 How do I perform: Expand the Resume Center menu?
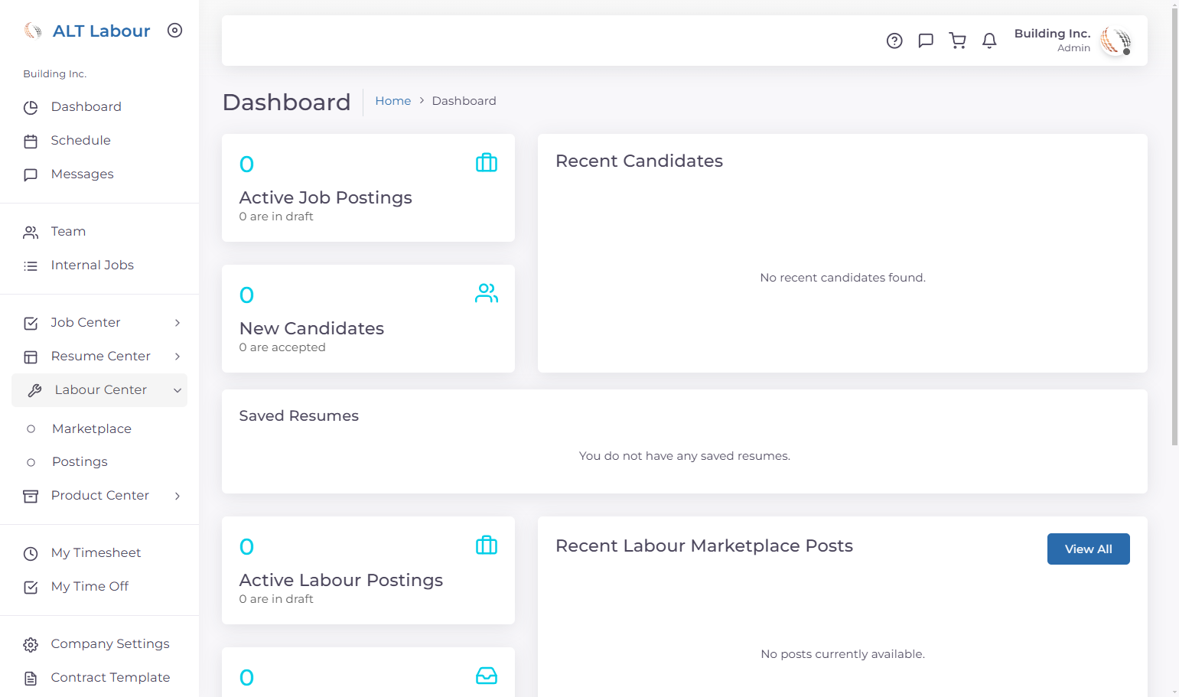(x=99, y=356)
